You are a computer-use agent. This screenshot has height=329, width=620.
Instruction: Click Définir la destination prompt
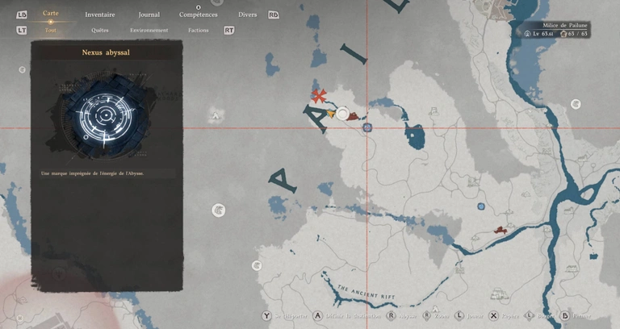(x=353, y=316)
